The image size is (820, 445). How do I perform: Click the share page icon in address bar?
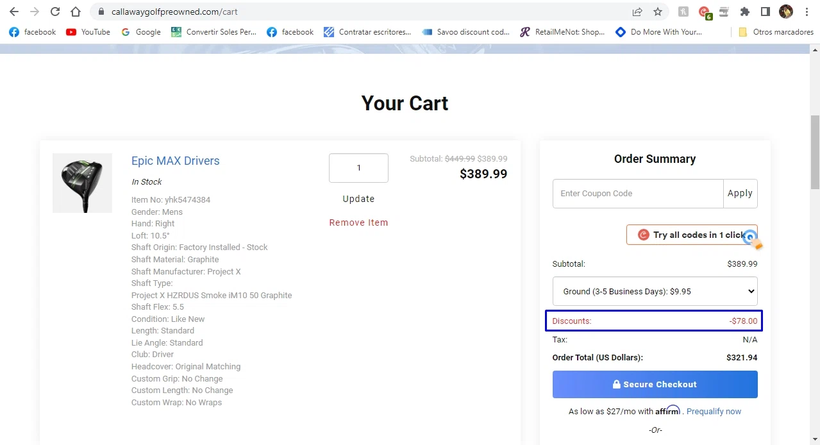click(x=637, y=12)
